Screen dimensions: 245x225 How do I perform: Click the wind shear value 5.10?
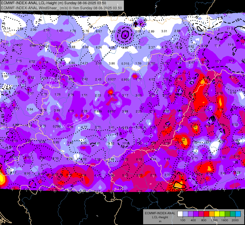(125, 175)
